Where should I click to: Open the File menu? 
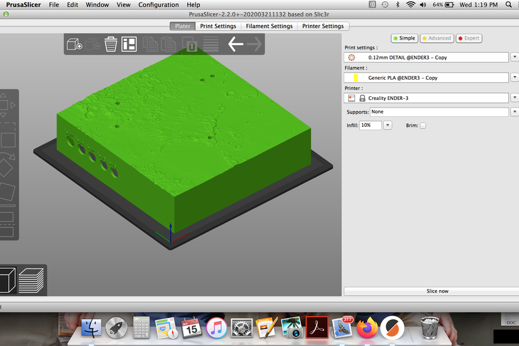54,4
